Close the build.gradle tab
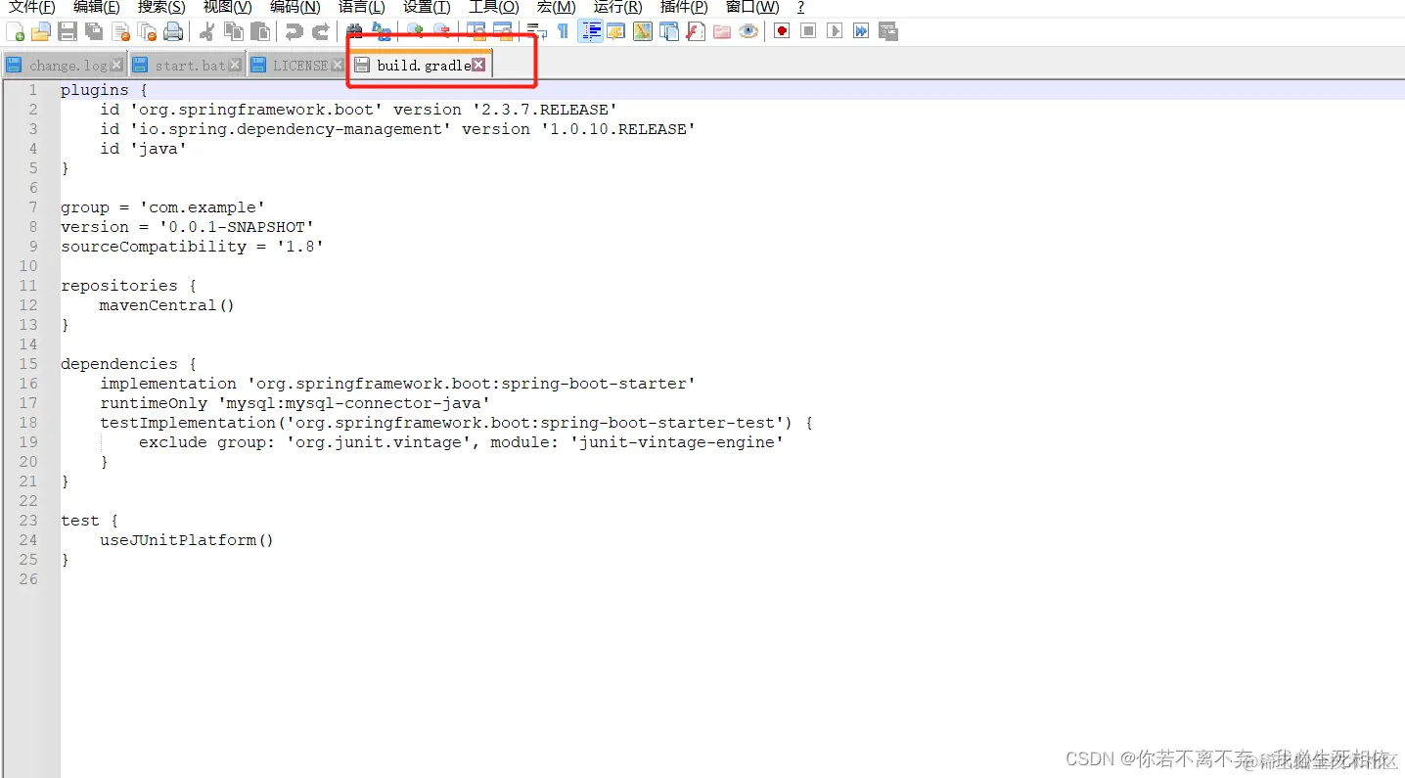The image size is (1405, 778). pos(478,65)
